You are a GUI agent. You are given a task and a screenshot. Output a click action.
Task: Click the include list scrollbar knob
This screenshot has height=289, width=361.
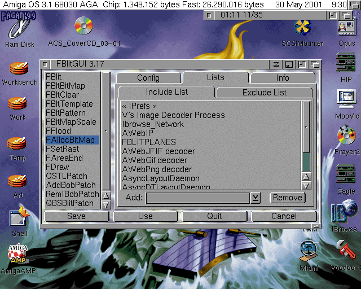pos(306,127)
